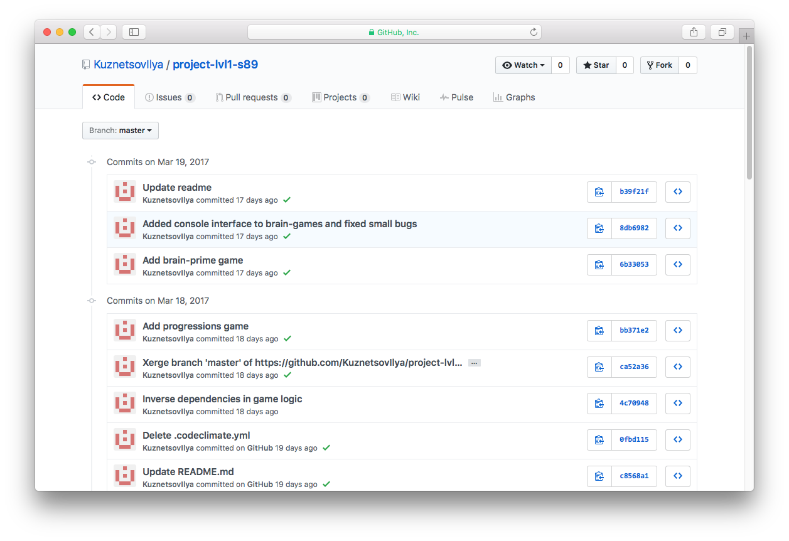Open commit hash 4c70948 link
The height and width of the screenshot is (541, 789).
[634, 404]
